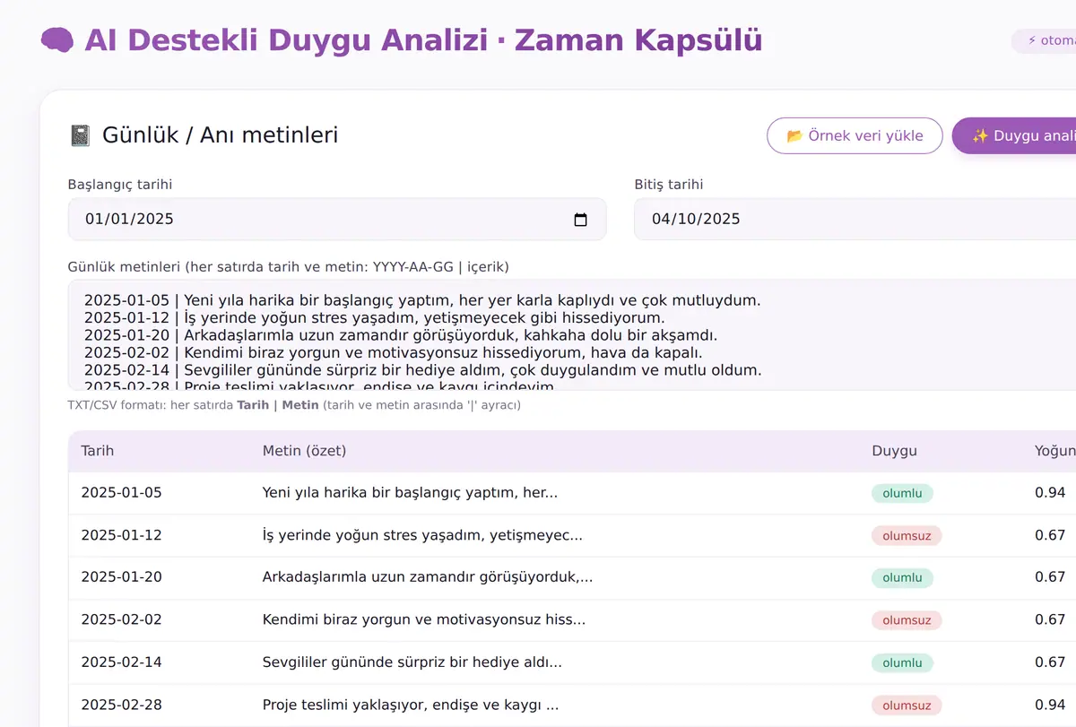Screen dimensions: 1076x727
Task: Select the 2025-01-20 date cell
Action: 122,577
